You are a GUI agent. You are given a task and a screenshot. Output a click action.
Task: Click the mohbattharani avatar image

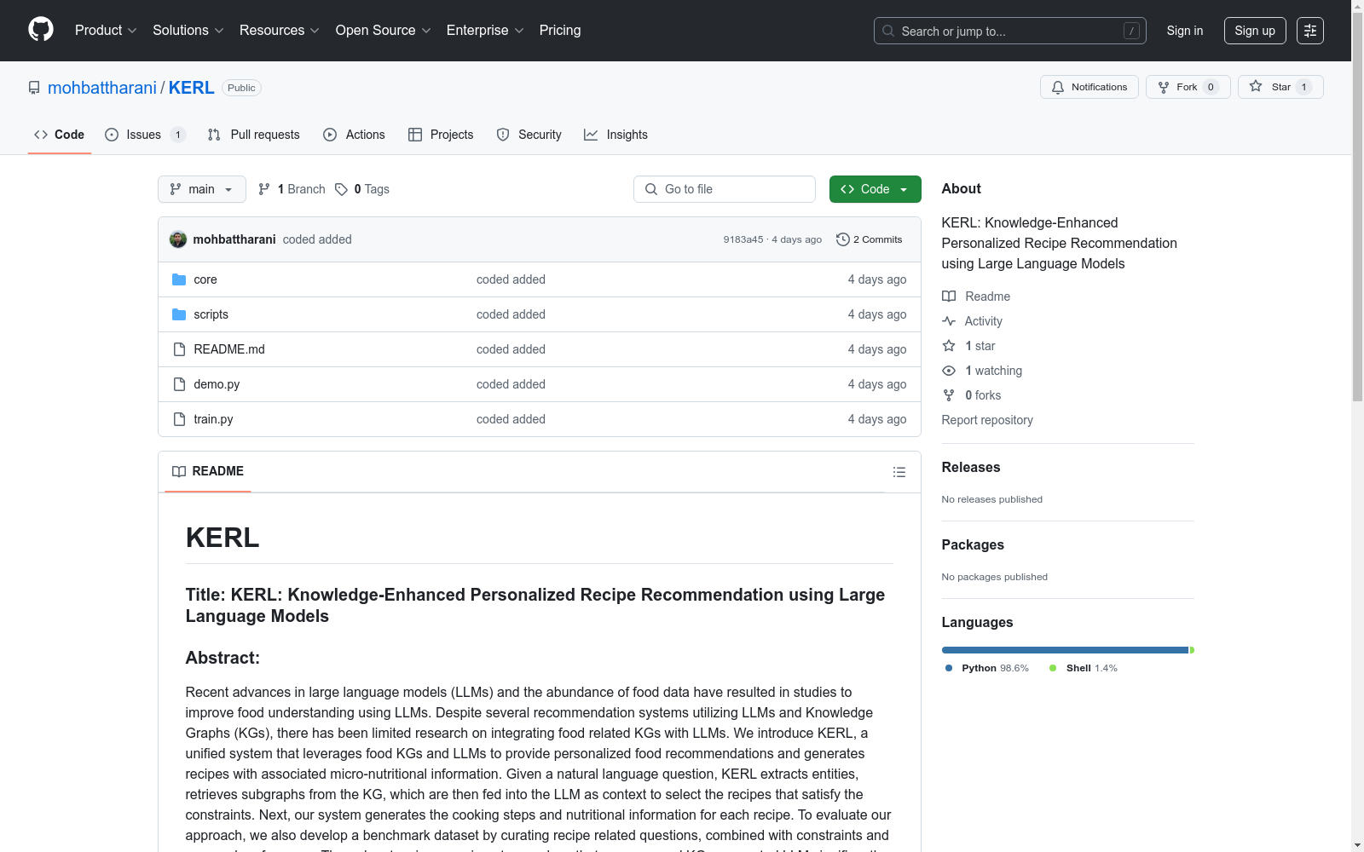coord(178,239)
